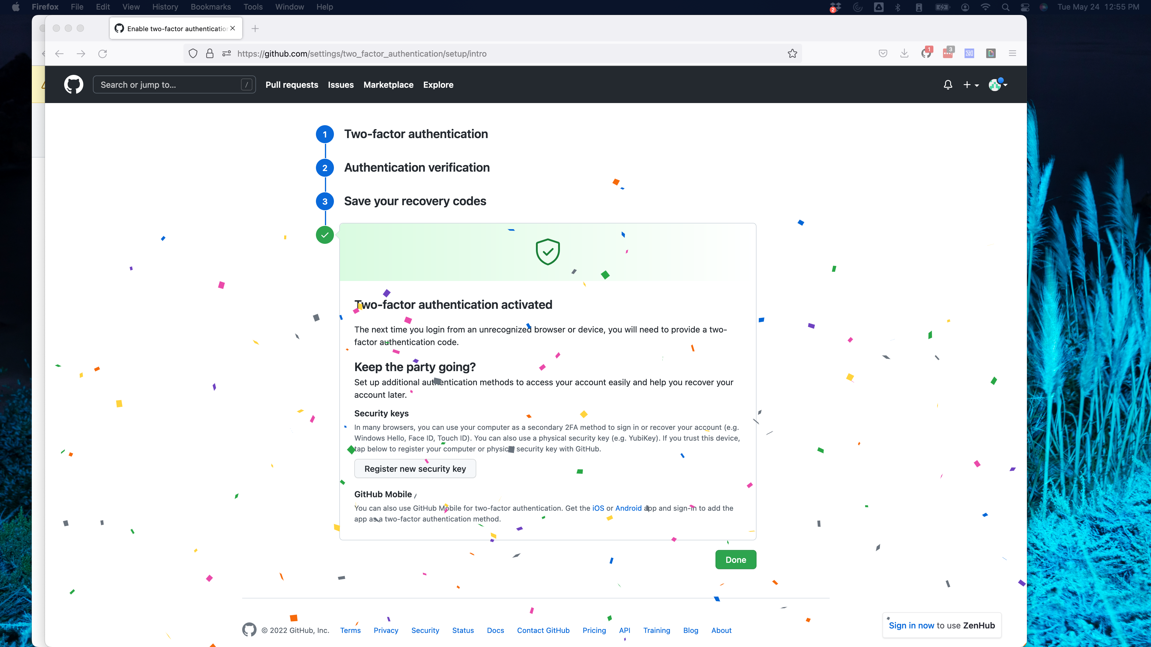Open Bluetooth in the menu bar
Screen dimensions: 1151x647
898,7
